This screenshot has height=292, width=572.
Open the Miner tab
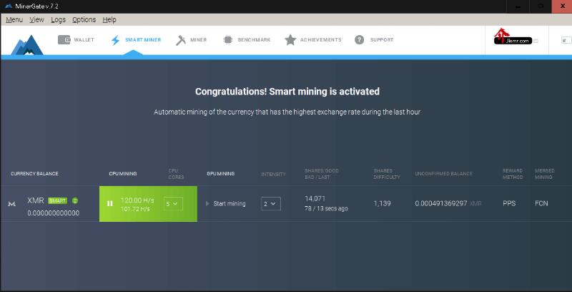coord(191,40)
